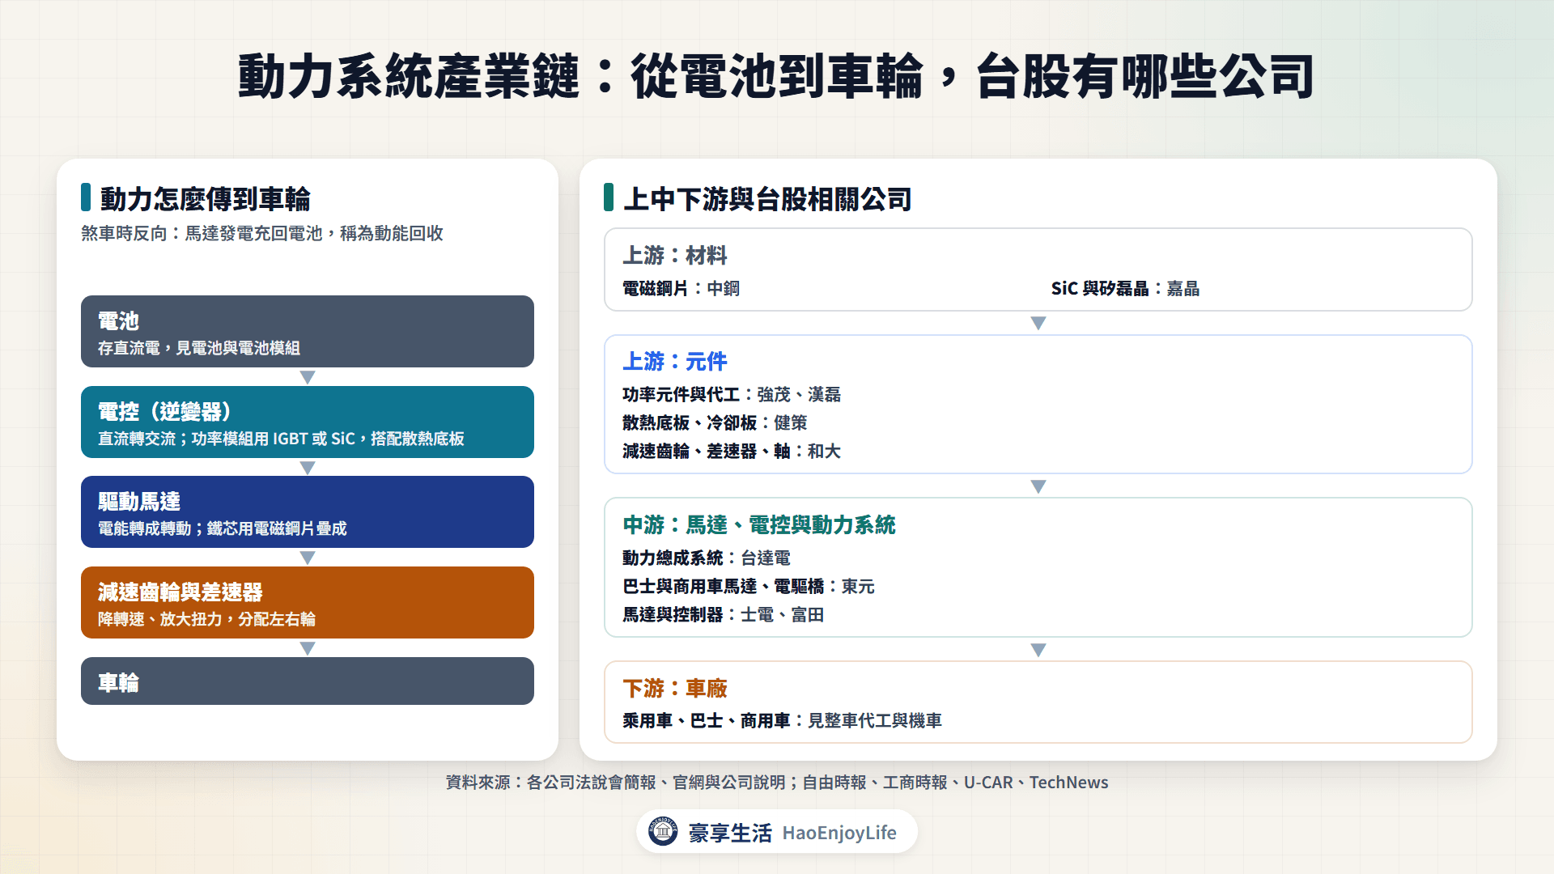The width and height of the screenshot is (1554, 874).
Task: Click the 下游：車廠 section heading
Action: point(675,689)
